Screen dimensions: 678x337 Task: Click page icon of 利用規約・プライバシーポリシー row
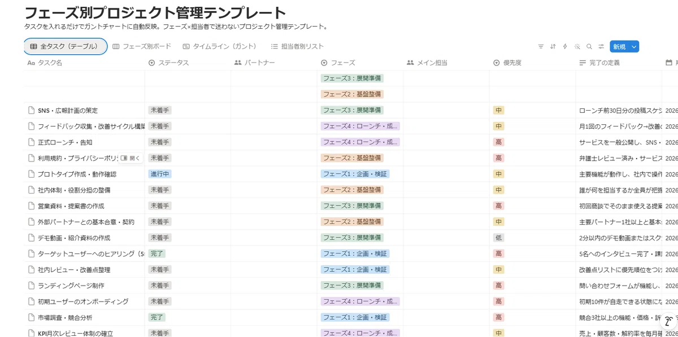(x=32, y=158)
